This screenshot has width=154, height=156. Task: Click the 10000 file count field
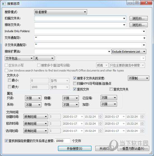tap(62, 141)
